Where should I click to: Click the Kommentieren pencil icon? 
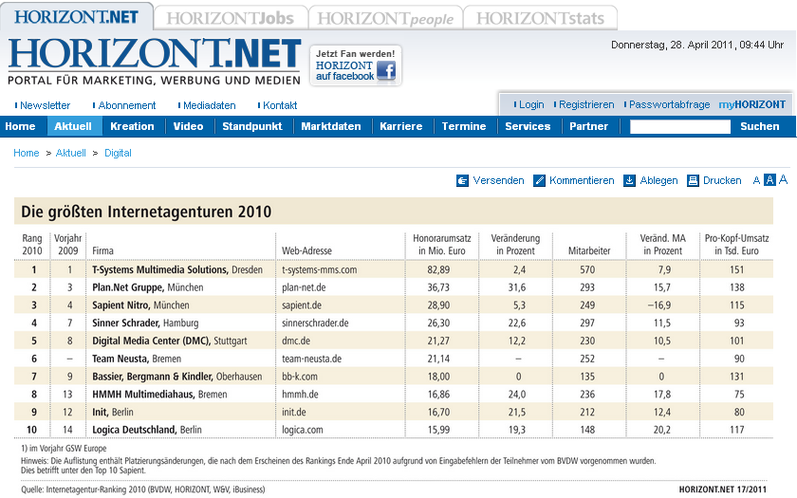(x=539, y=180)
